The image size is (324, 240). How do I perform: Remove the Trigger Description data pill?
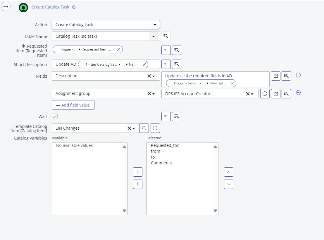[x=232, y=84]
